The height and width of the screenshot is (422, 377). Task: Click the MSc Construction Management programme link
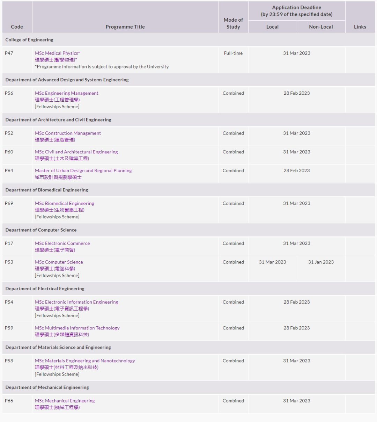(68, 133)
